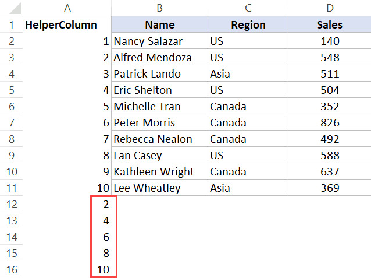
Task: Select entire column D
Action: pos(329,8)
